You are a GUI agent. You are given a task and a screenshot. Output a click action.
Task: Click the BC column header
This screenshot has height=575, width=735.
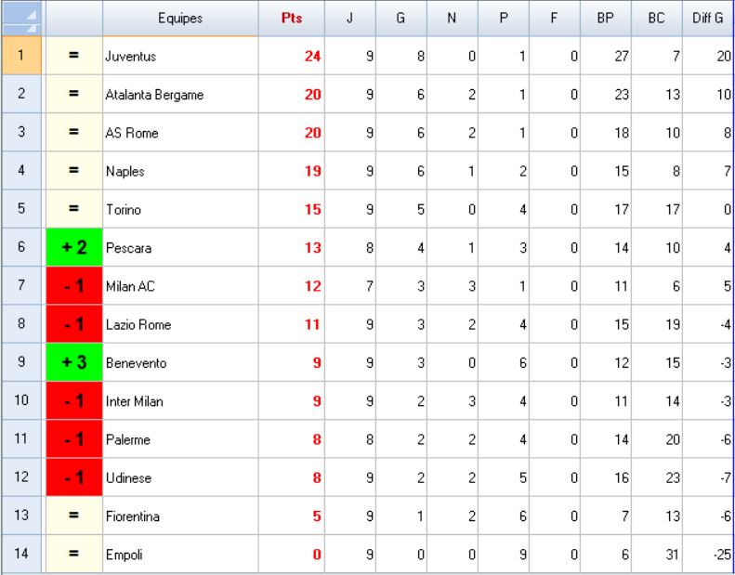660,18
